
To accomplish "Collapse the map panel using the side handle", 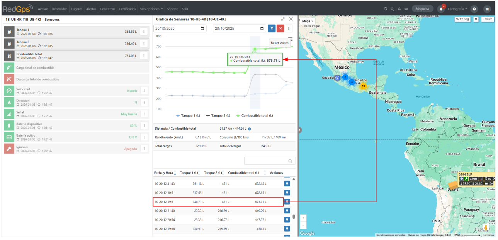I will (x=299, y=130).
